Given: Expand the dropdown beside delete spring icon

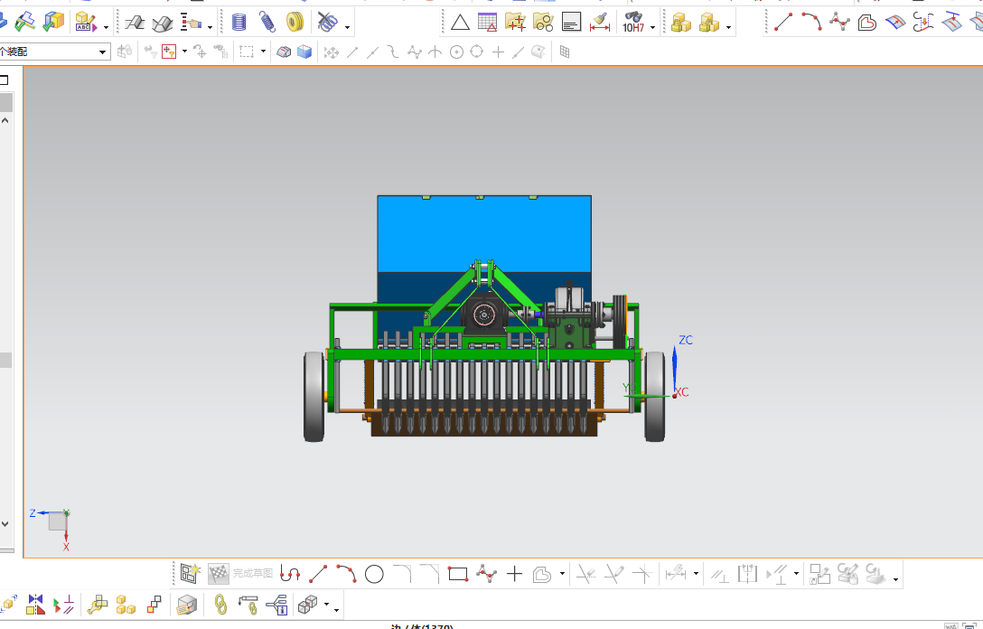Looking at the screenshot, I should click(x=347, y=27).
